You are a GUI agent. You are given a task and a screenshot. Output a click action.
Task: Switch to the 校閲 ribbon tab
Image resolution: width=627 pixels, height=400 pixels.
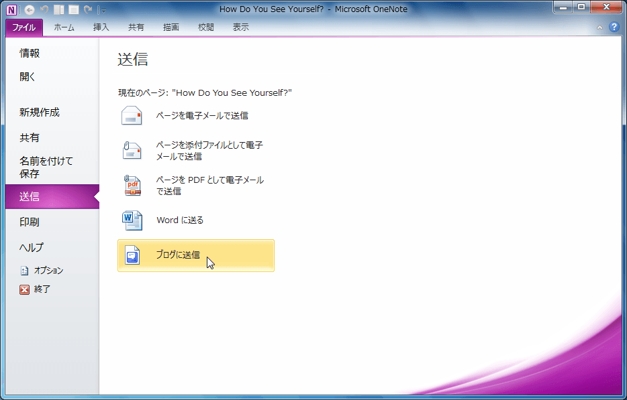click(206, 27)
